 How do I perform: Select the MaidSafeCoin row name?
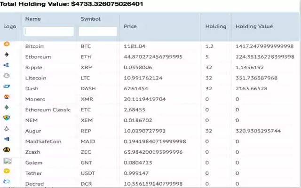pos(43,141)
